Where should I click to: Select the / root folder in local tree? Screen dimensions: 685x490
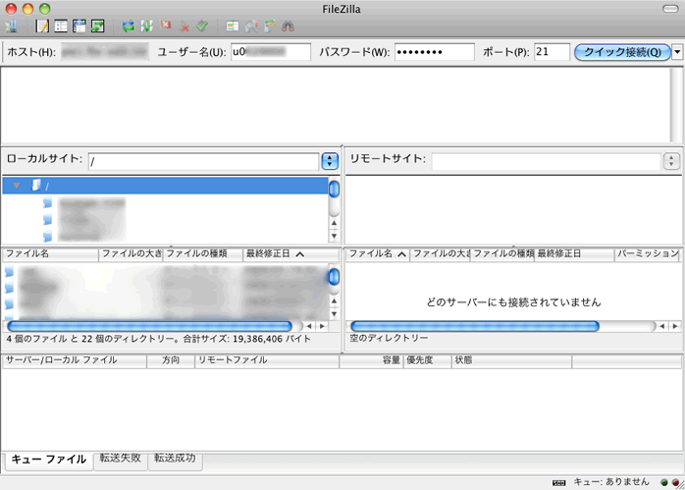[165, 186]
